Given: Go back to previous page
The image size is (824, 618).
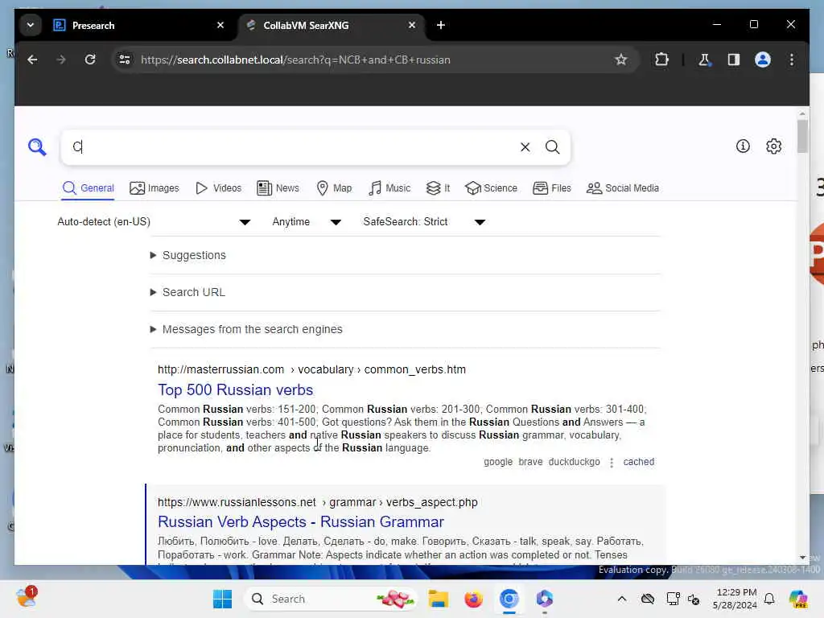Looking at the screenshot, I should pos(32,60).
